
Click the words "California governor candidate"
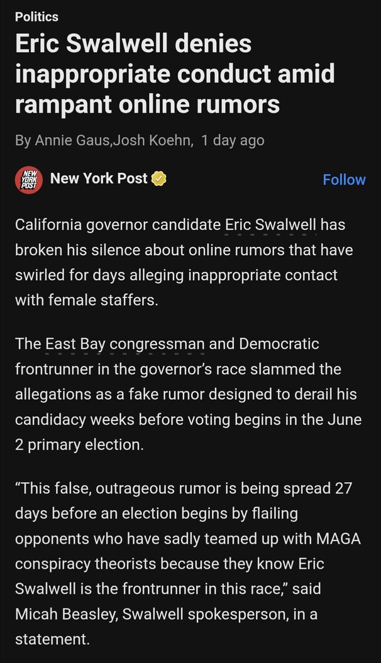(118, 224)
